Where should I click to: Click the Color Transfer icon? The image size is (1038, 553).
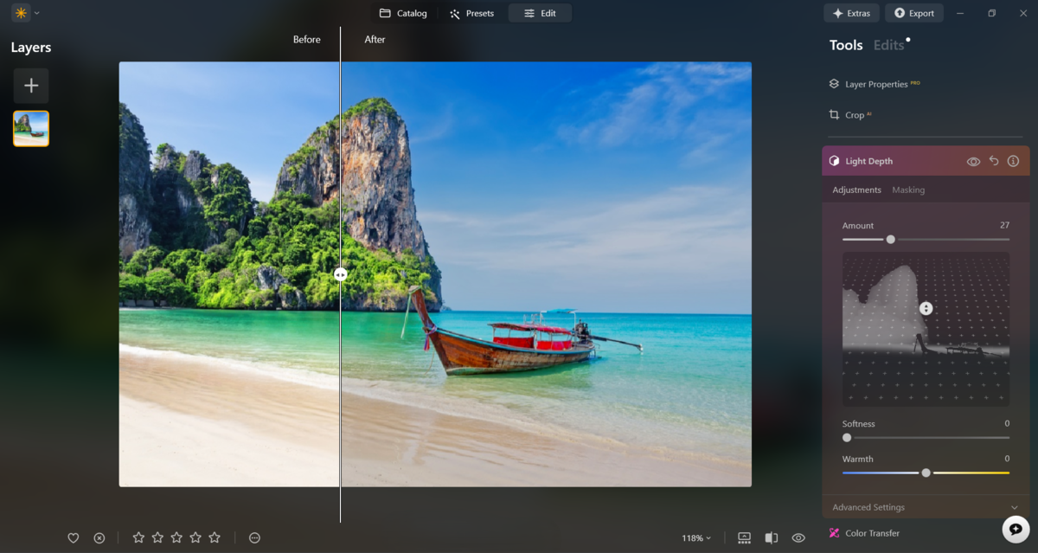tap(834, 533)
